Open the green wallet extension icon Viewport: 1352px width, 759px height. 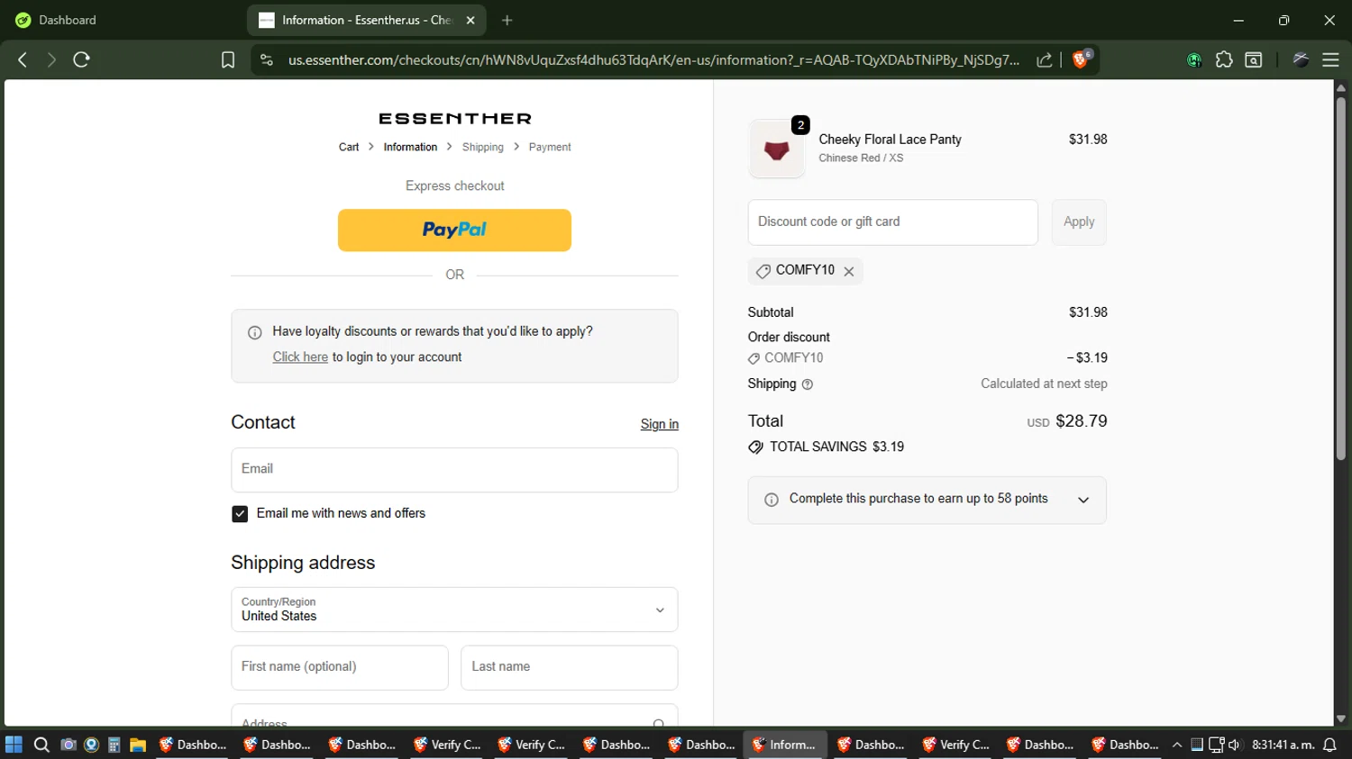coord(1194,60)
